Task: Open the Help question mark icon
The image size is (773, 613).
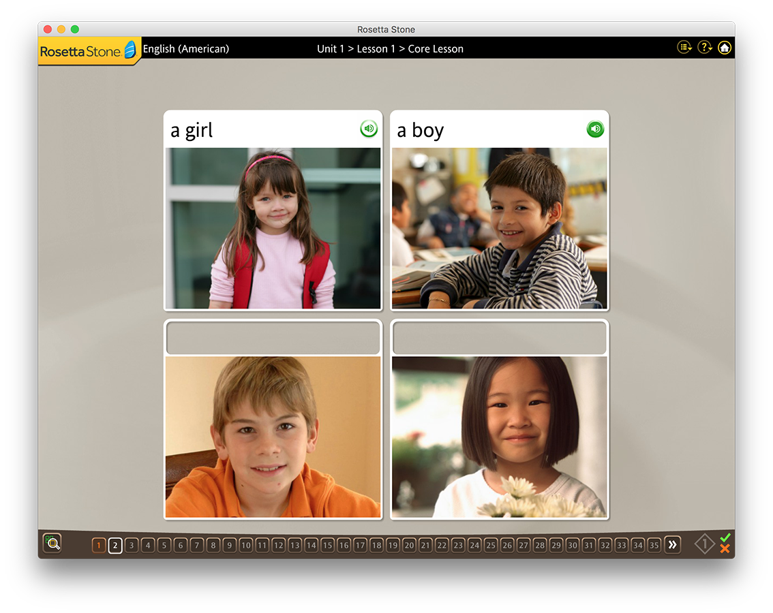Action: [x=703, y=46]
